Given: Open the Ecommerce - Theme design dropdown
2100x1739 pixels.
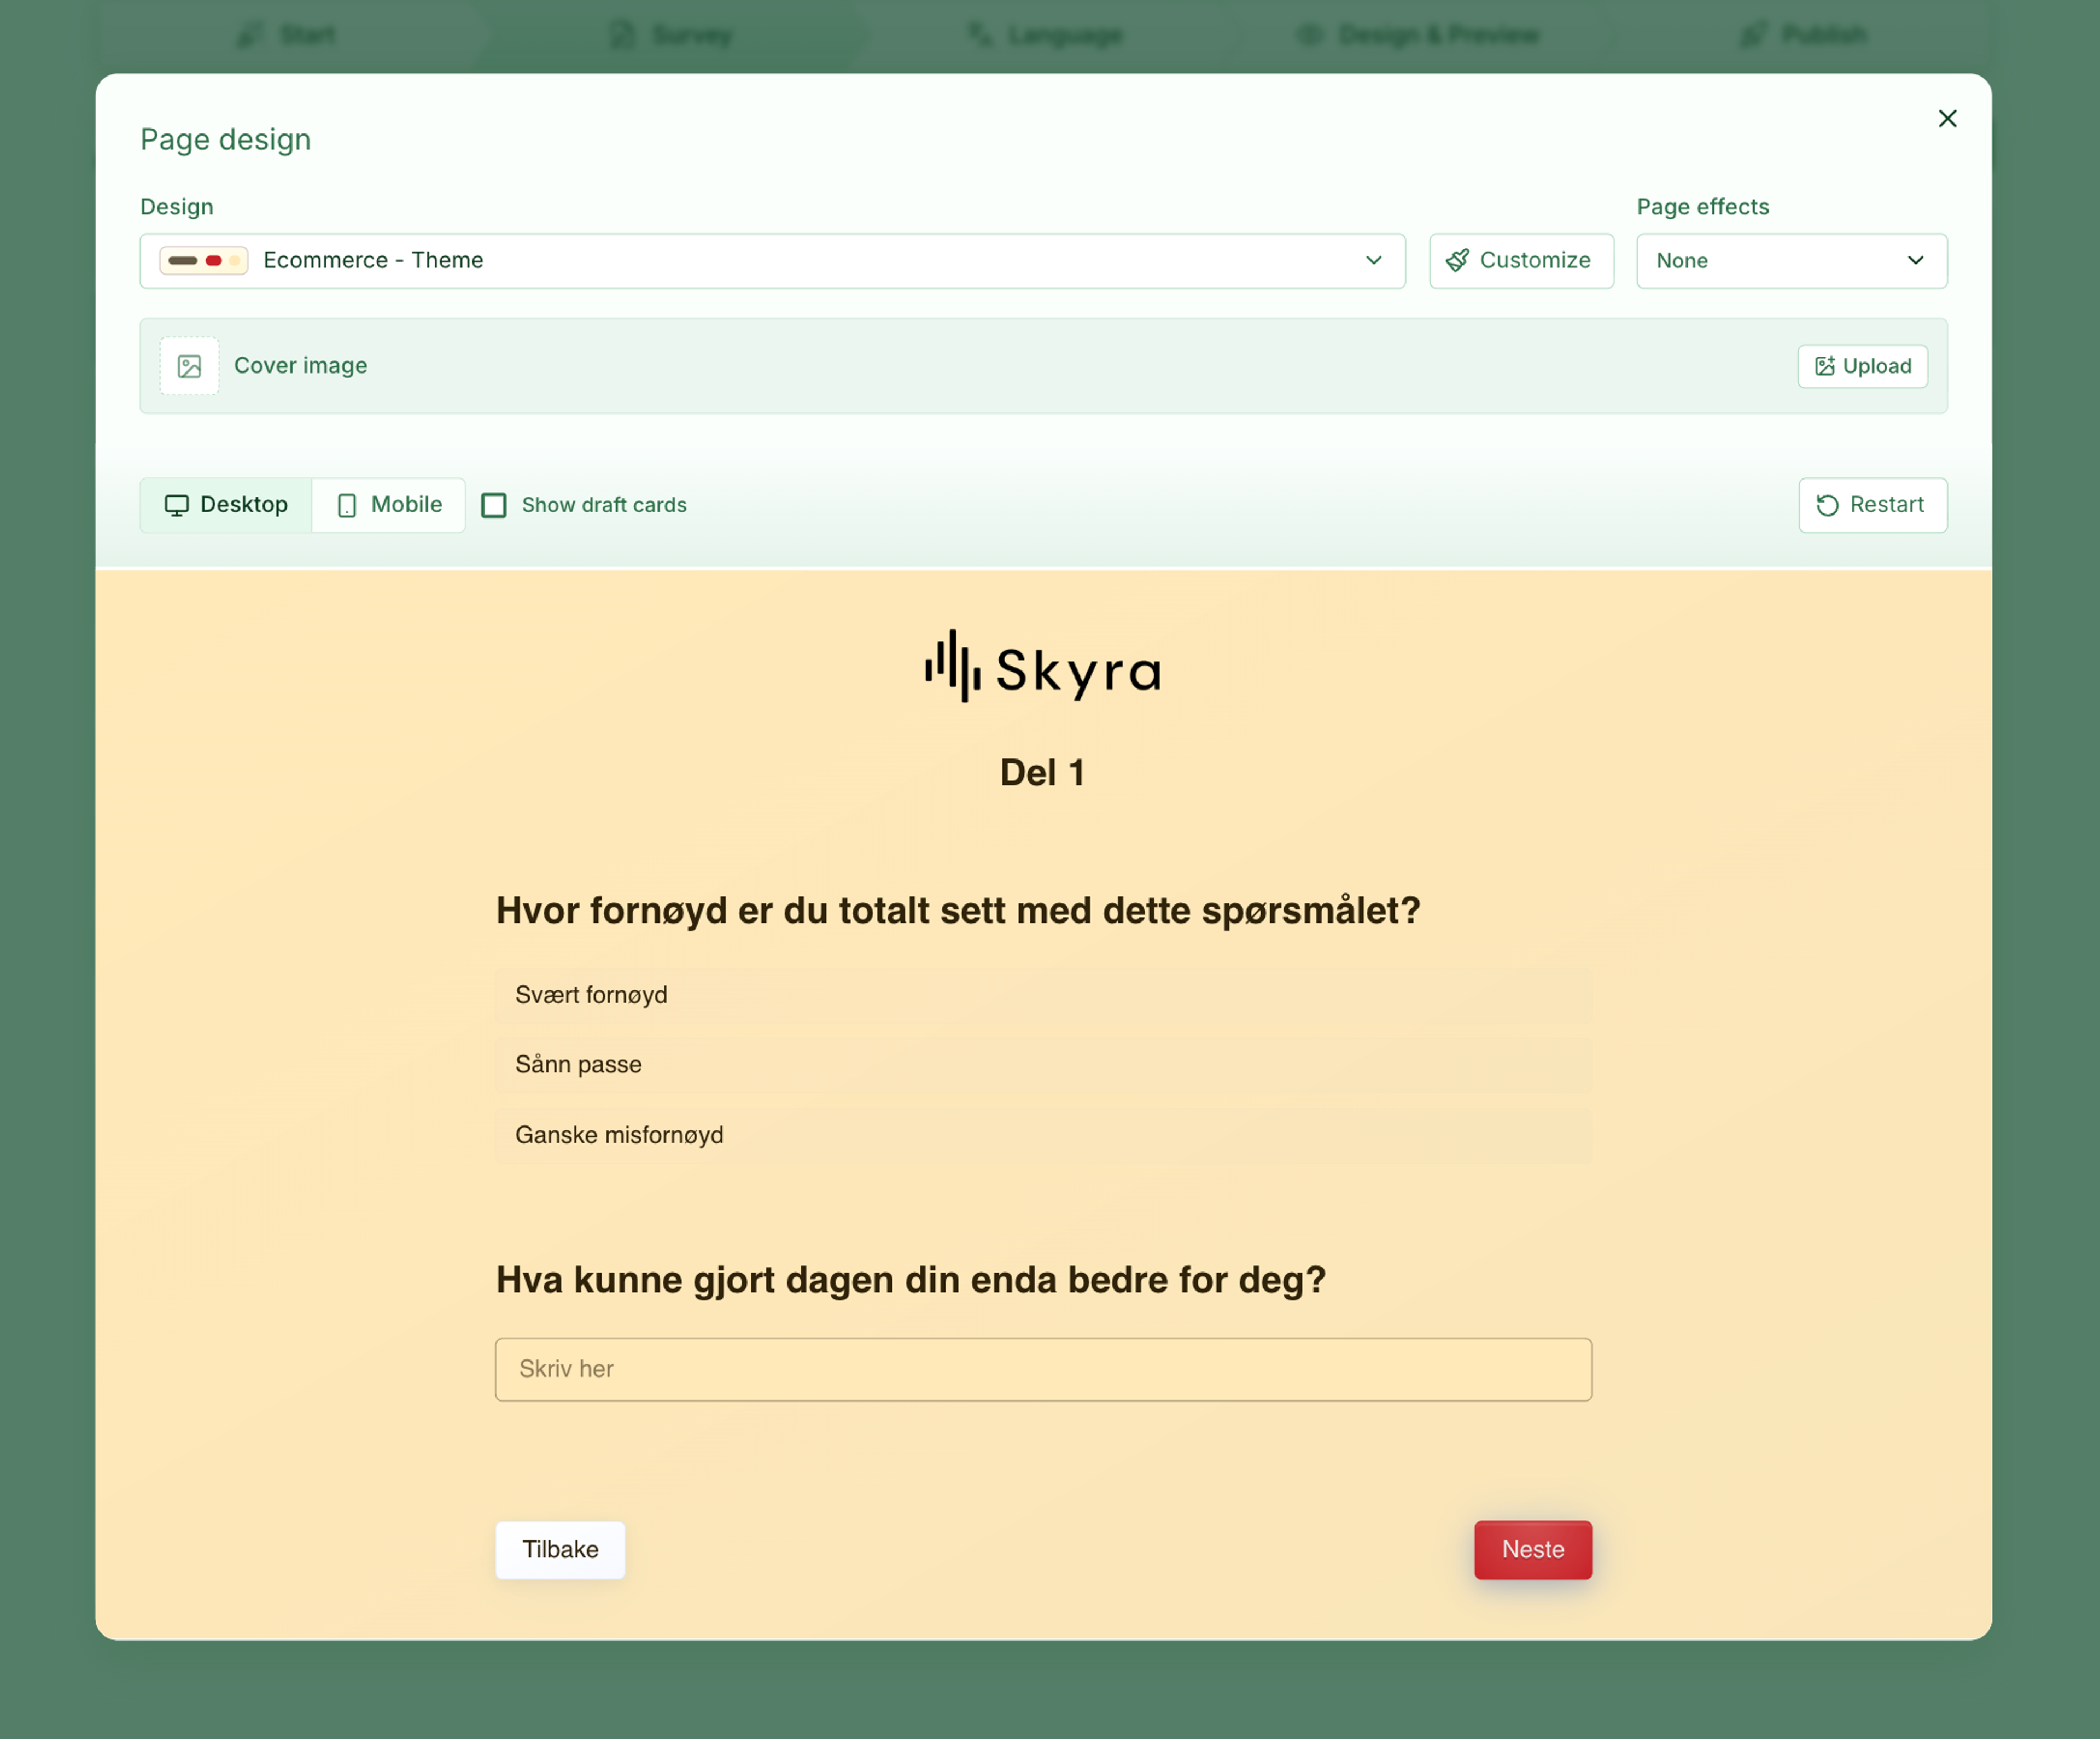Looking at the screenshot, I should pyautogui.click(x=772, y=261).
